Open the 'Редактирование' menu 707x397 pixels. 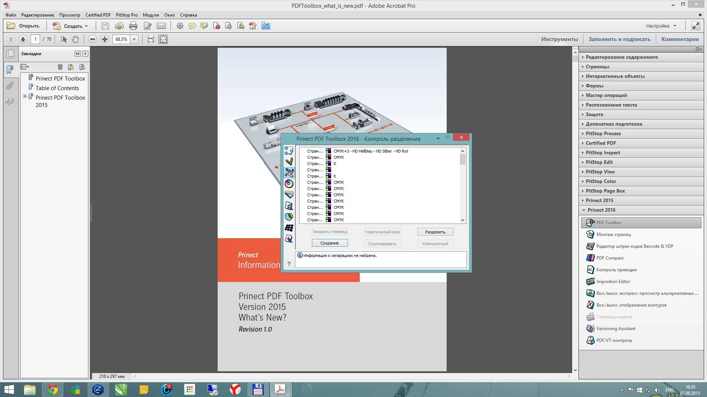point(38,15)
